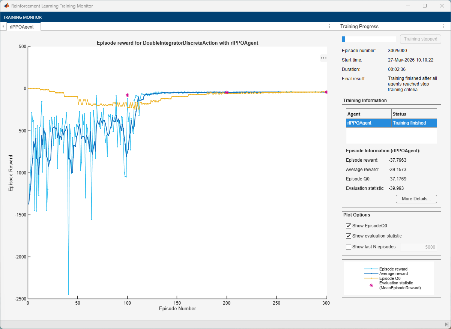
Task: Select rlPPOAgent row in agent table
Action: pos(391,123)
